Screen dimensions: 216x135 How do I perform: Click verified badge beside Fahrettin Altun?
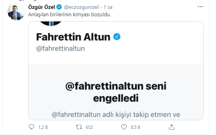point(117,37)
